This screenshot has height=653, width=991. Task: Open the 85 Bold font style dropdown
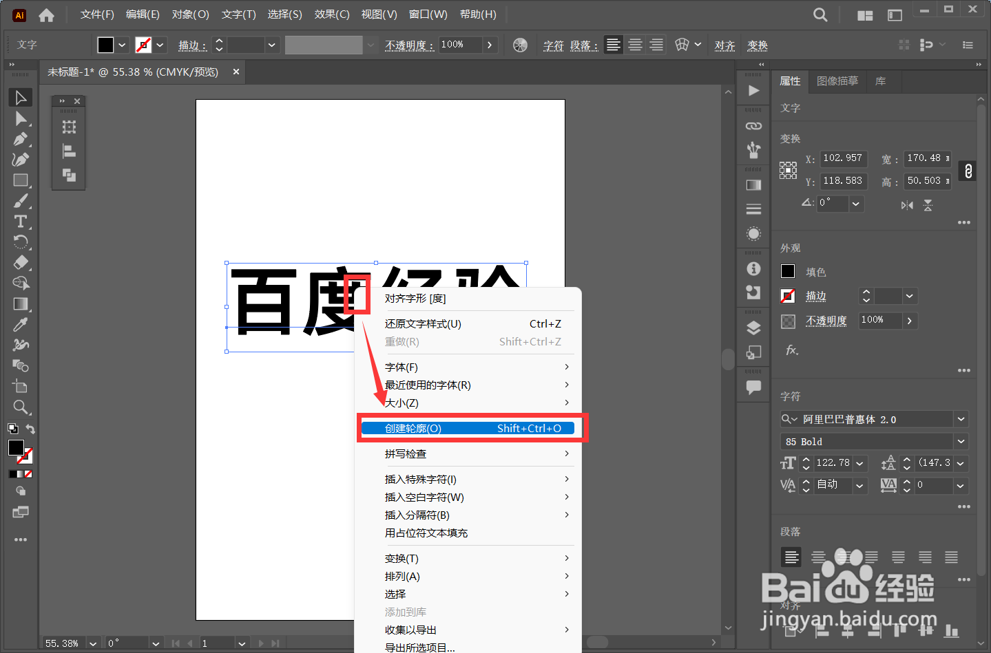coord(961,441)
